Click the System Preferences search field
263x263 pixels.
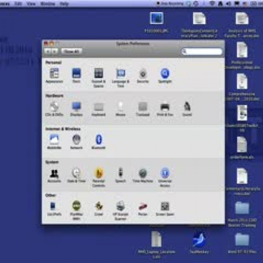tap(202, 52)
